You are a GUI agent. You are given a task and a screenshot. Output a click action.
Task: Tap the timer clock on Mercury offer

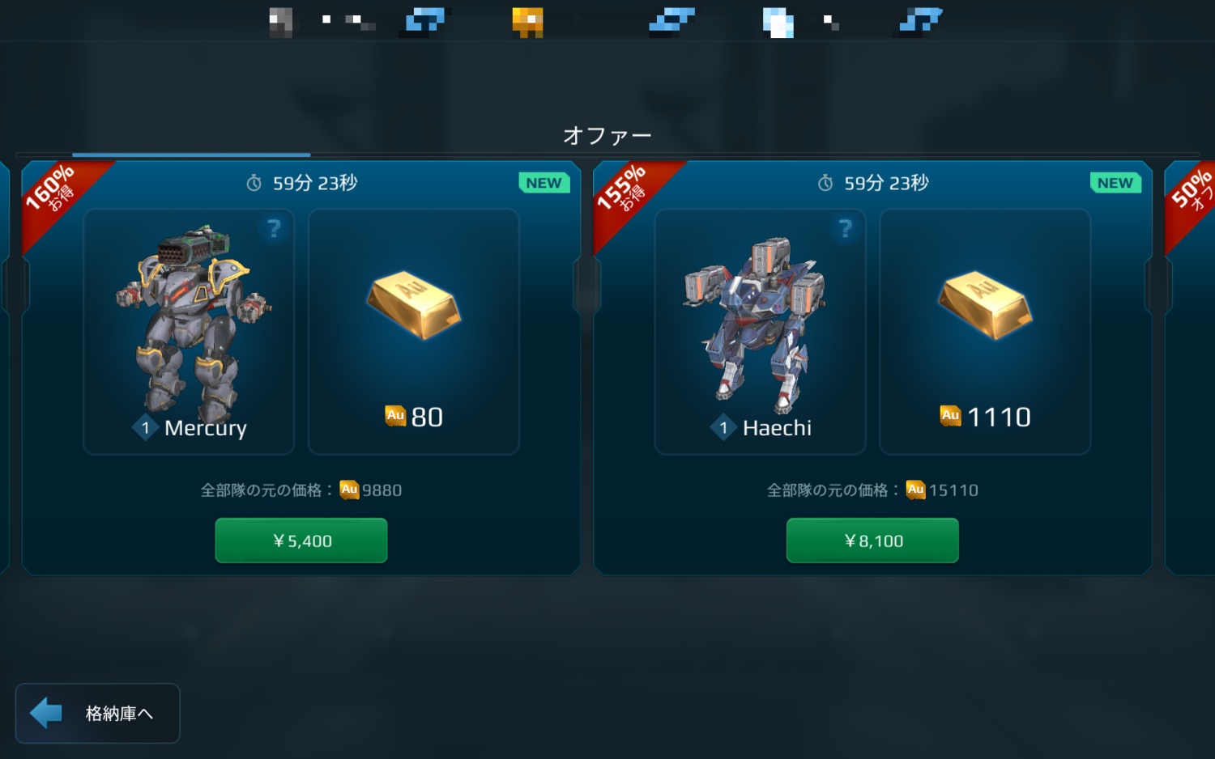pos(254,184)
